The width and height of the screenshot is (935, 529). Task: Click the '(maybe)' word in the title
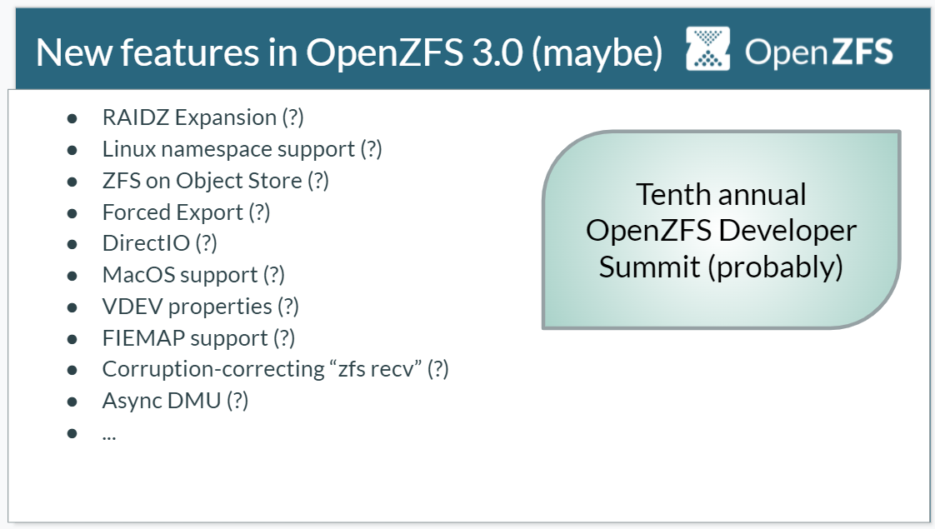click(597, 53)
